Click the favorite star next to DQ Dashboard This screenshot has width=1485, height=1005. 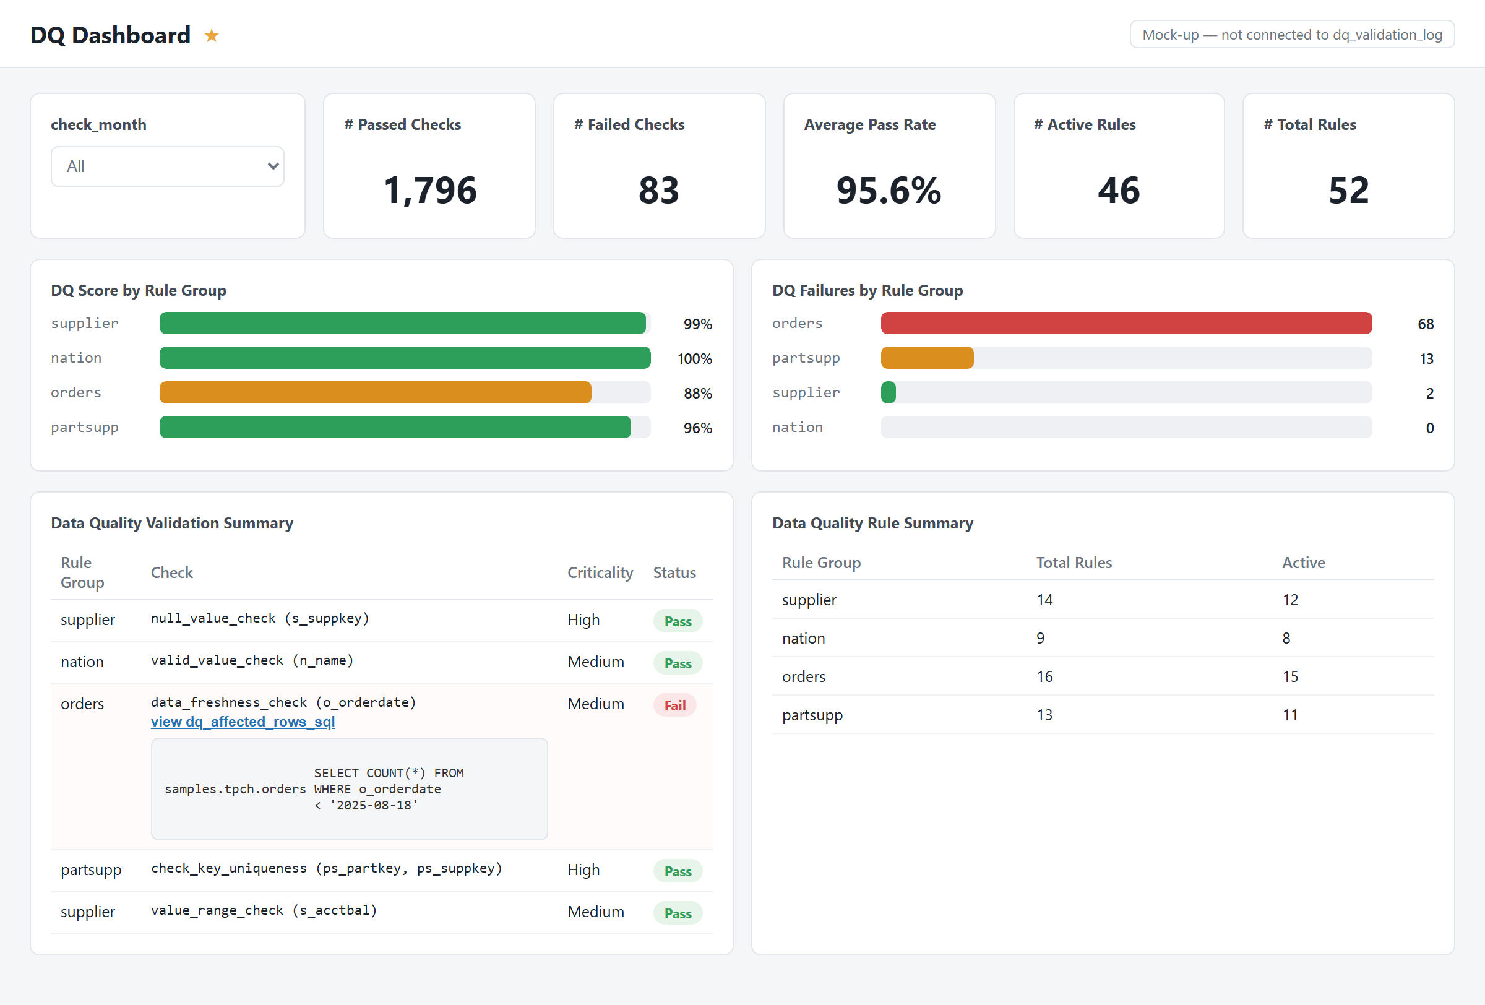click(x=212, y=36)
